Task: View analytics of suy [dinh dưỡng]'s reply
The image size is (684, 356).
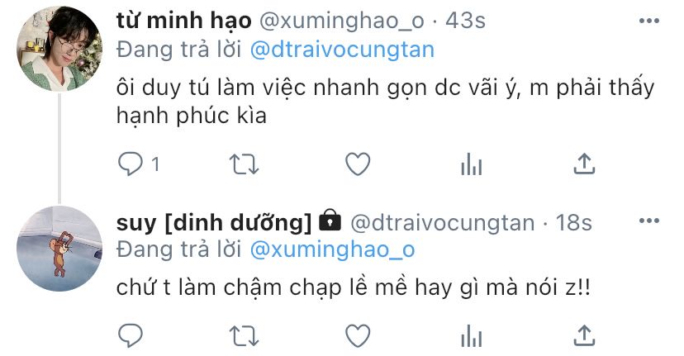Action: (472, 336)
